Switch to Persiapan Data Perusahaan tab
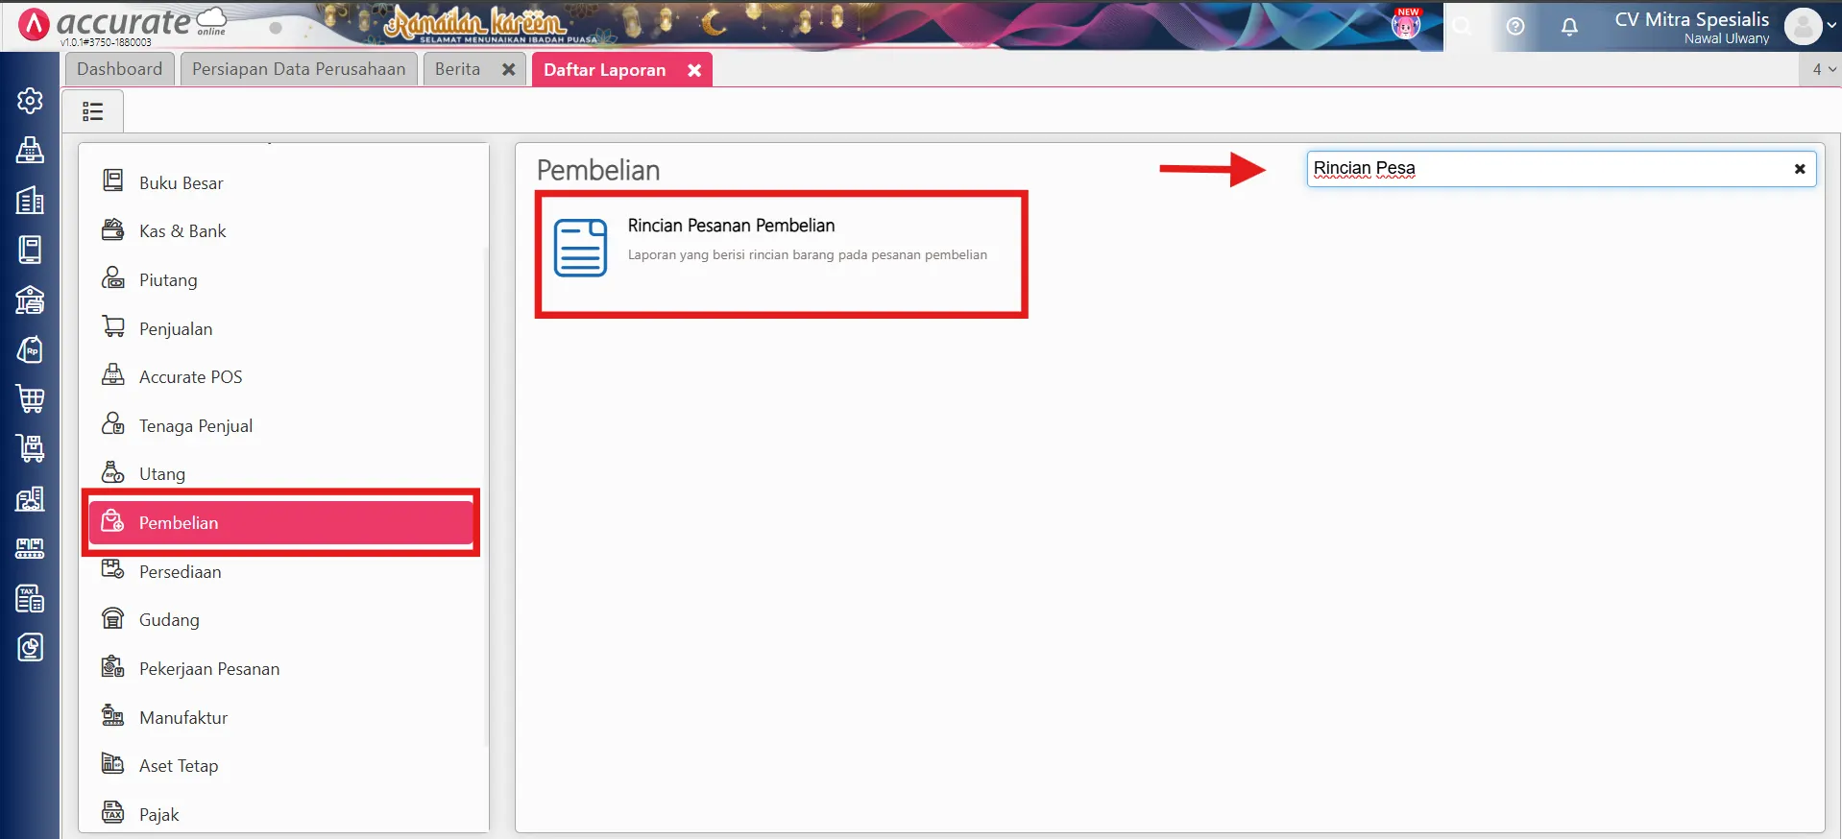 pos(299,69)
